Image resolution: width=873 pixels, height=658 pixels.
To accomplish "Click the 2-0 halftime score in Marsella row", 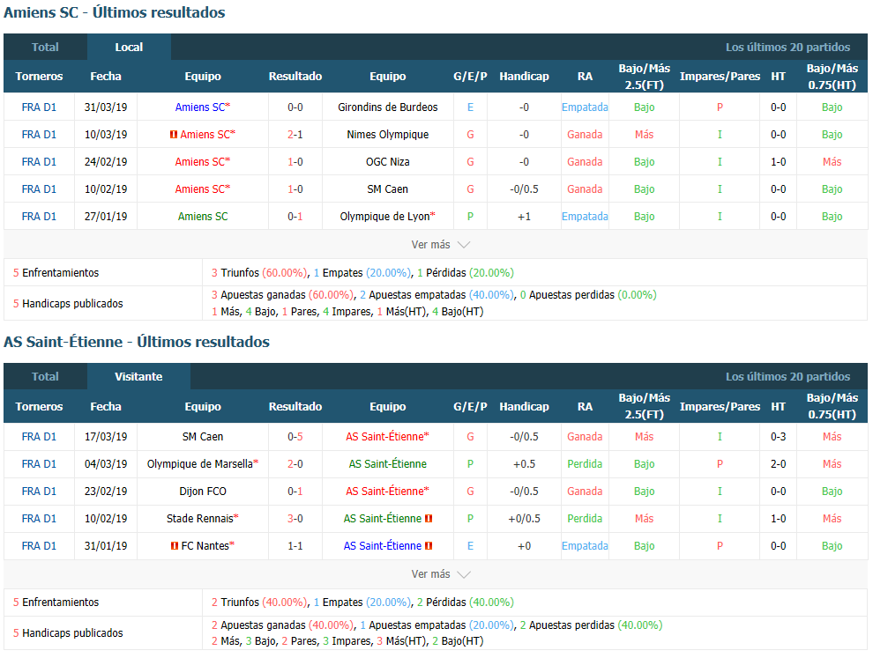I will [778, 464].
